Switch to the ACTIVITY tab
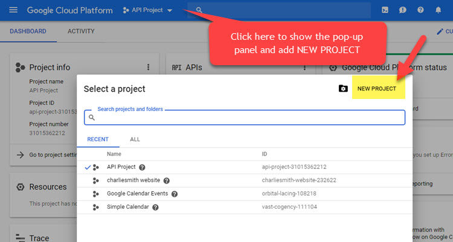The height and width of the screenshot is (242, 453). (81, 31)
